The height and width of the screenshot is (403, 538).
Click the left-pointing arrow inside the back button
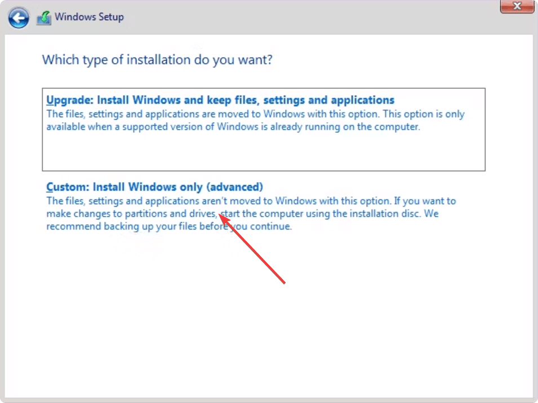18,17
